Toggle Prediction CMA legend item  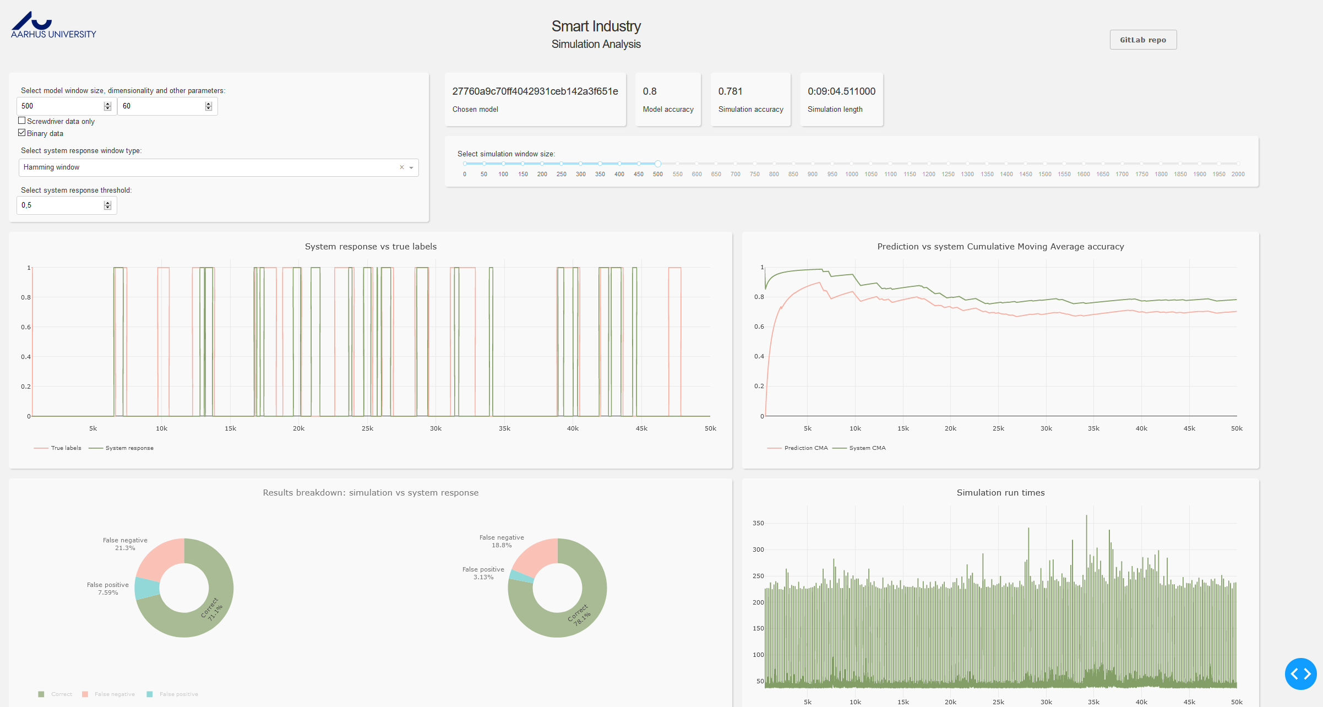798,448
